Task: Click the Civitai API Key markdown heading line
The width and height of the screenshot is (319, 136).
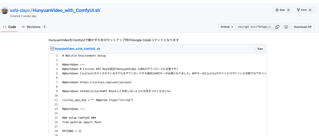Action: click(120, 69)
